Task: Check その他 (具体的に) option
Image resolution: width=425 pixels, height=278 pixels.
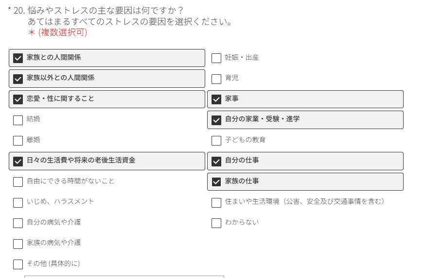Action: (x=18, y=264)
